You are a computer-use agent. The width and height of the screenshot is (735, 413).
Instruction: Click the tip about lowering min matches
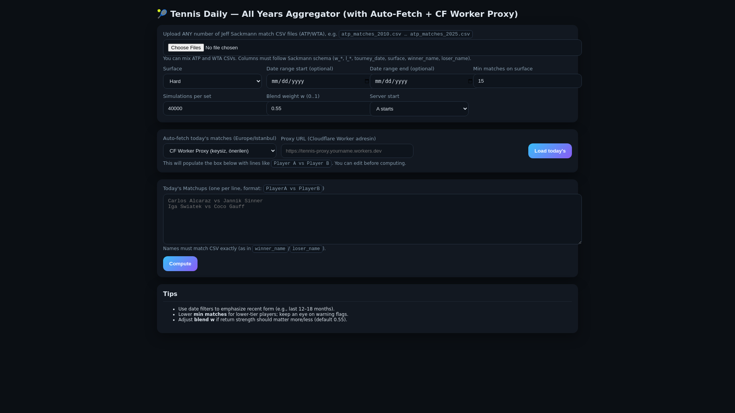[263, 314]
